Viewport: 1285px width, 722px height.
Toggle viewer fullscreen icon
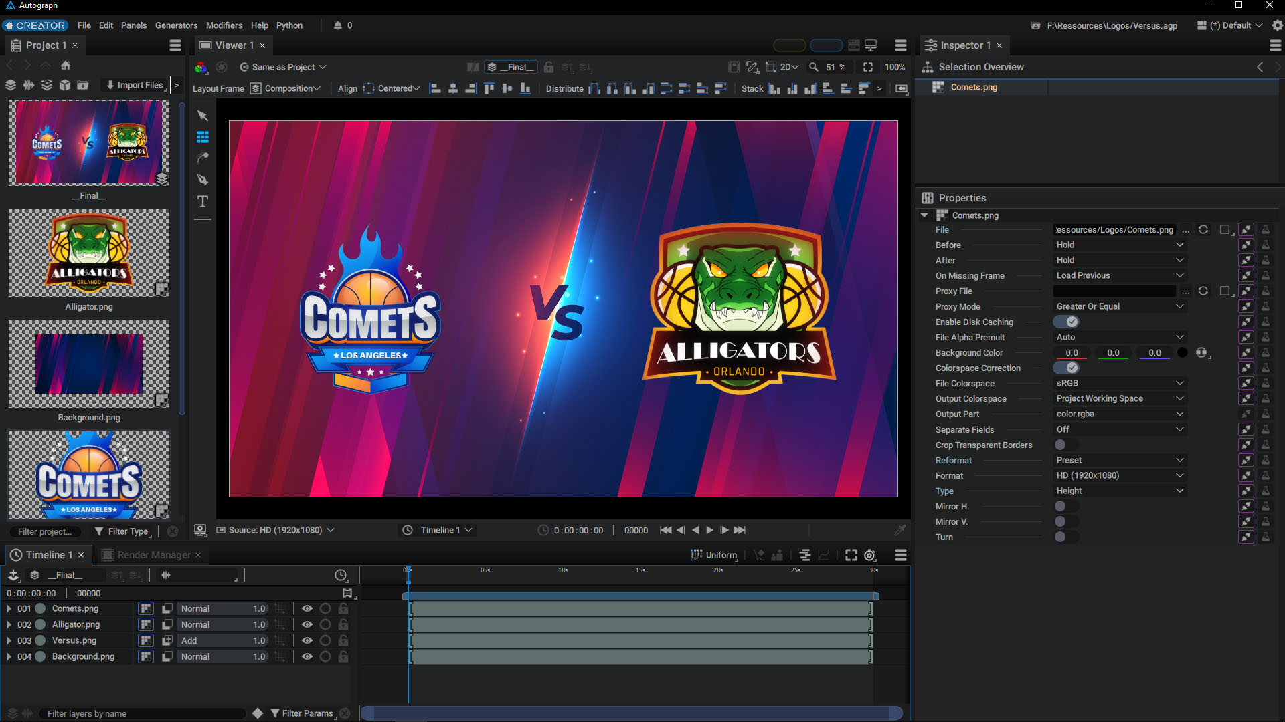pos(868,67)
